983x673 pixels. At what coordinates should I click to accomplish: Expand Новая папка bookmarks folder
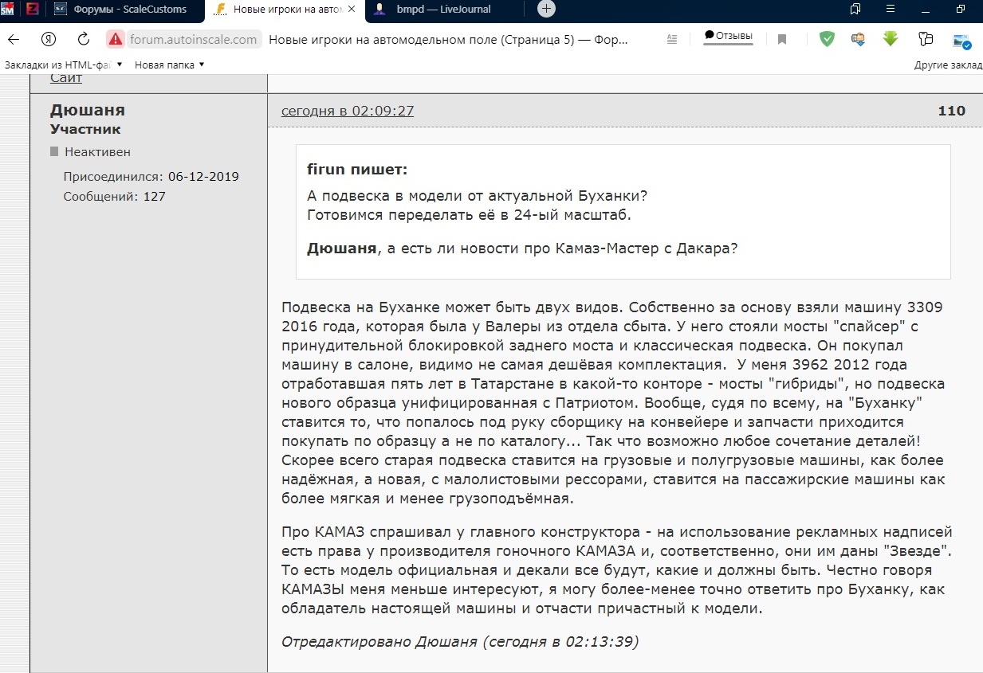click(x=169, y=65)
